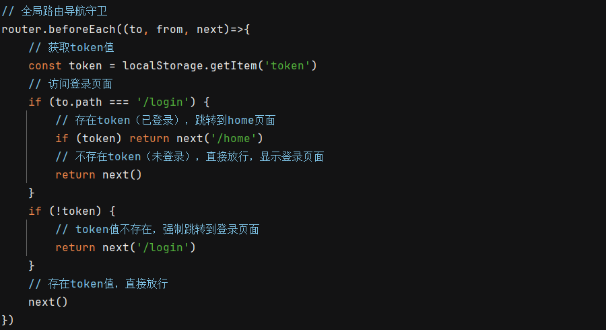Image resolution: width=606 pixels, height=330 pixels.
Task: Click the comment ending with 显示登录页面
Action: point(189,156)
